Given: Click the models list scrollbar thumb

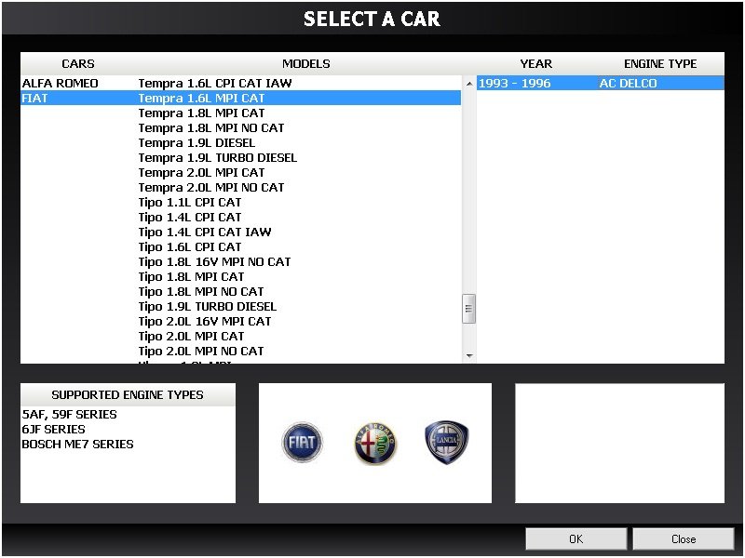Looking at the screenshot, I should click(x=469, y=309).
